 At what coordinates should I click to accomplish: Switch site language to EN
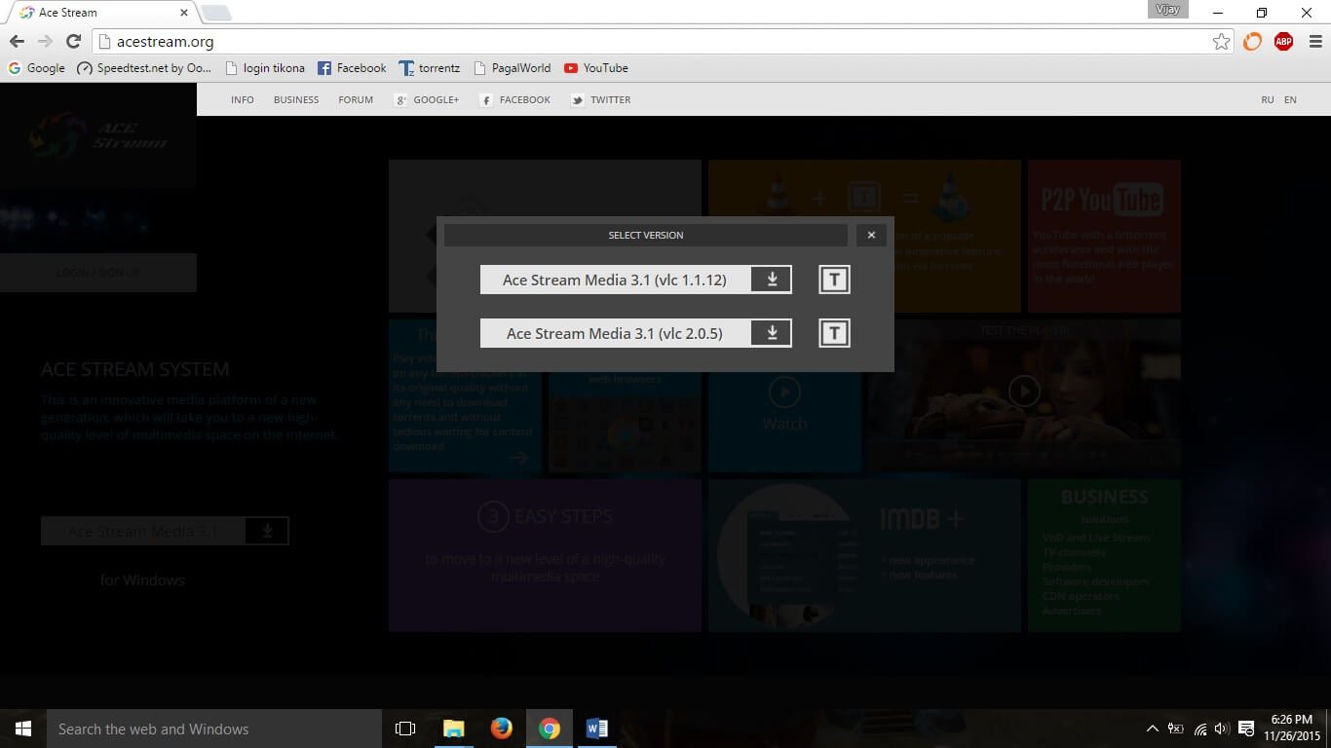pyautogui.click(x=1290, y=99)
